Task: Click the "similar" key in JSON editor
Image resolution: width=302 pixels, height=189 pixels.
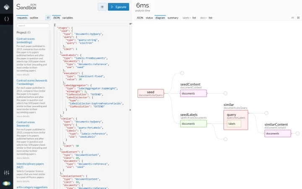Action: [67, 118]
